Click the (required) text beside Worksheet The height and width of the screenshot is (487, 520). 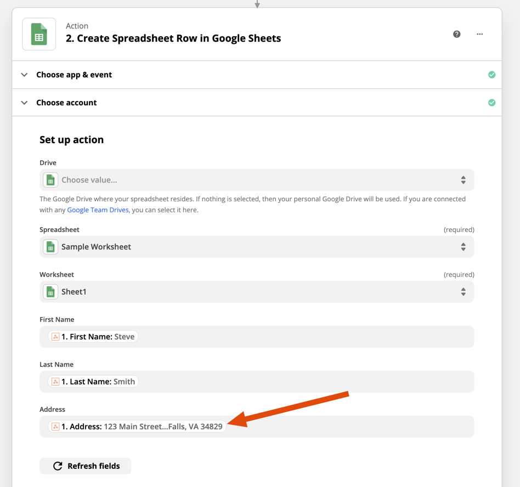(459, 275)
